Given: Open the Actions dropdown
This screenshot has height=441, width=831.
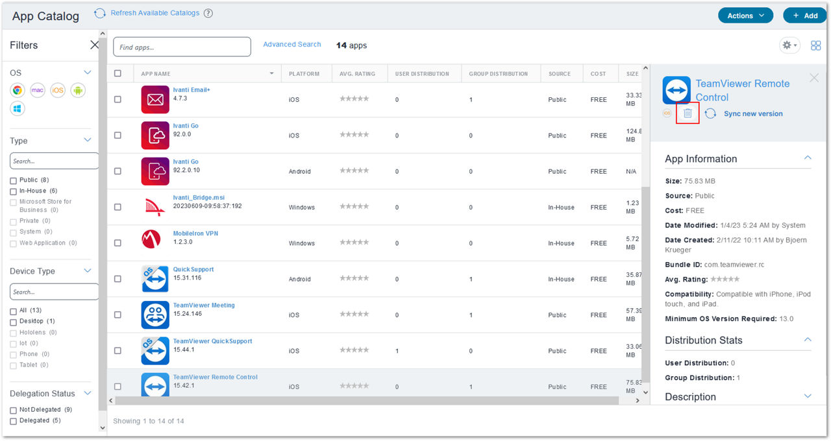Looking at the screenshot, I should pos(745,16).
